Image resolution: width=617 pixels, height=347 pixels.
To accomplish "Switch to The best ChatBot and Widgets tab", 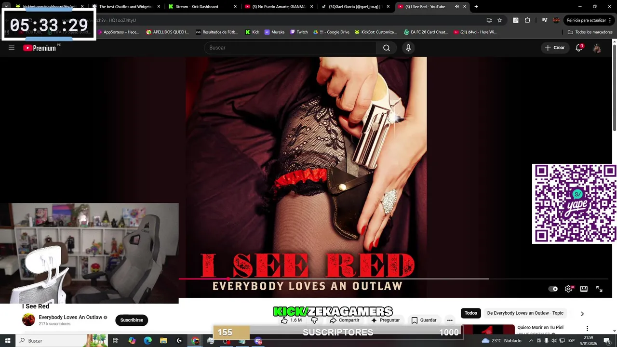I will point(125,7).
